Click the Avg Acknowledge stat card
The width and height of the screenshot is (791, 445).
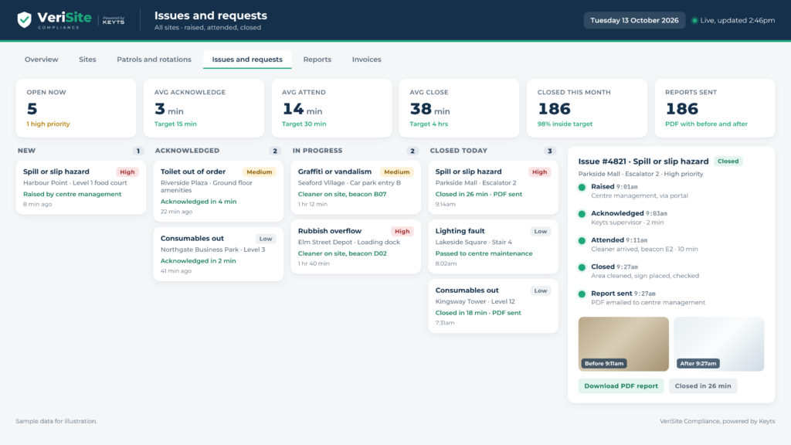[x=204, y=108]
